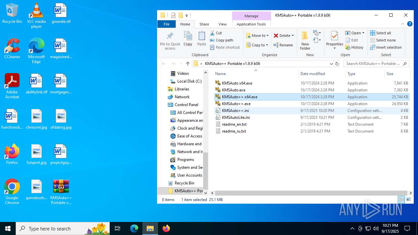Create a New folder
Screen dimensions: 418x235
(305, 41)
